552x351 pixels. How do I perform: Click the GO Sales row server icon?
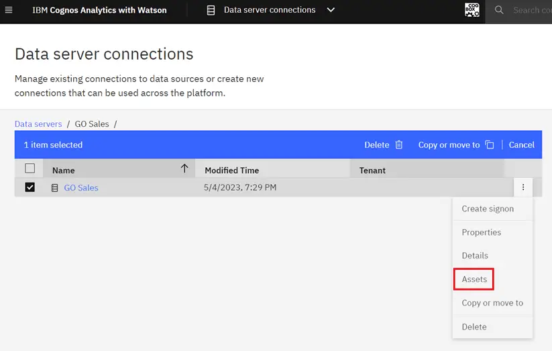tap(54, 188)
